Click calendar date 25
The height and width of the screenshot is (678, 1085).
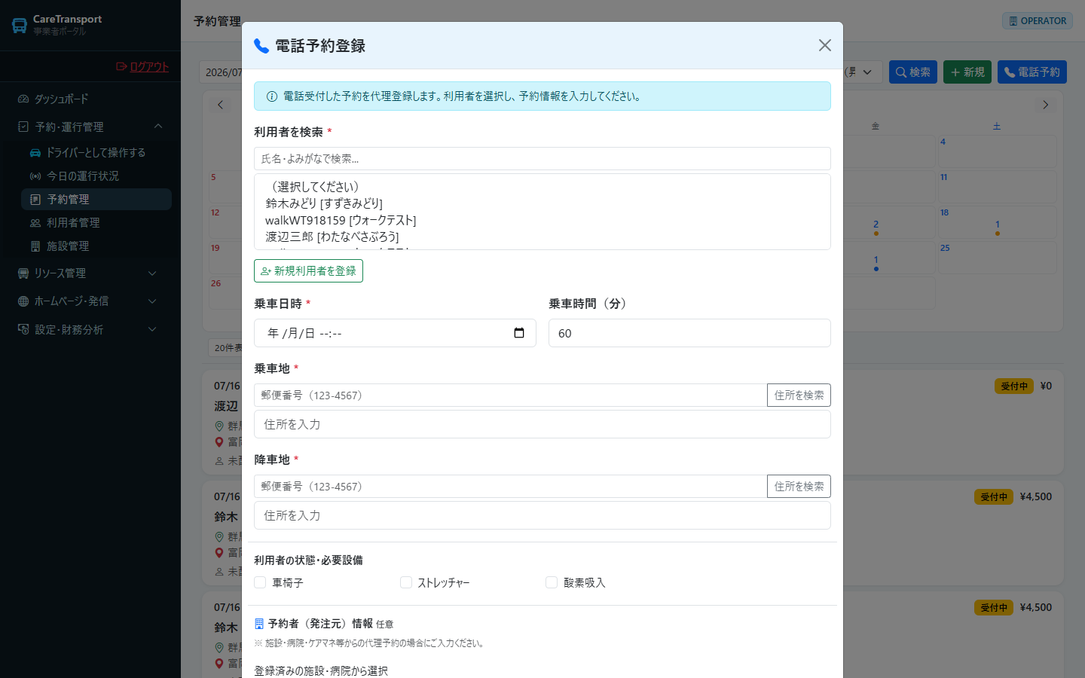[x=997, y=258]
